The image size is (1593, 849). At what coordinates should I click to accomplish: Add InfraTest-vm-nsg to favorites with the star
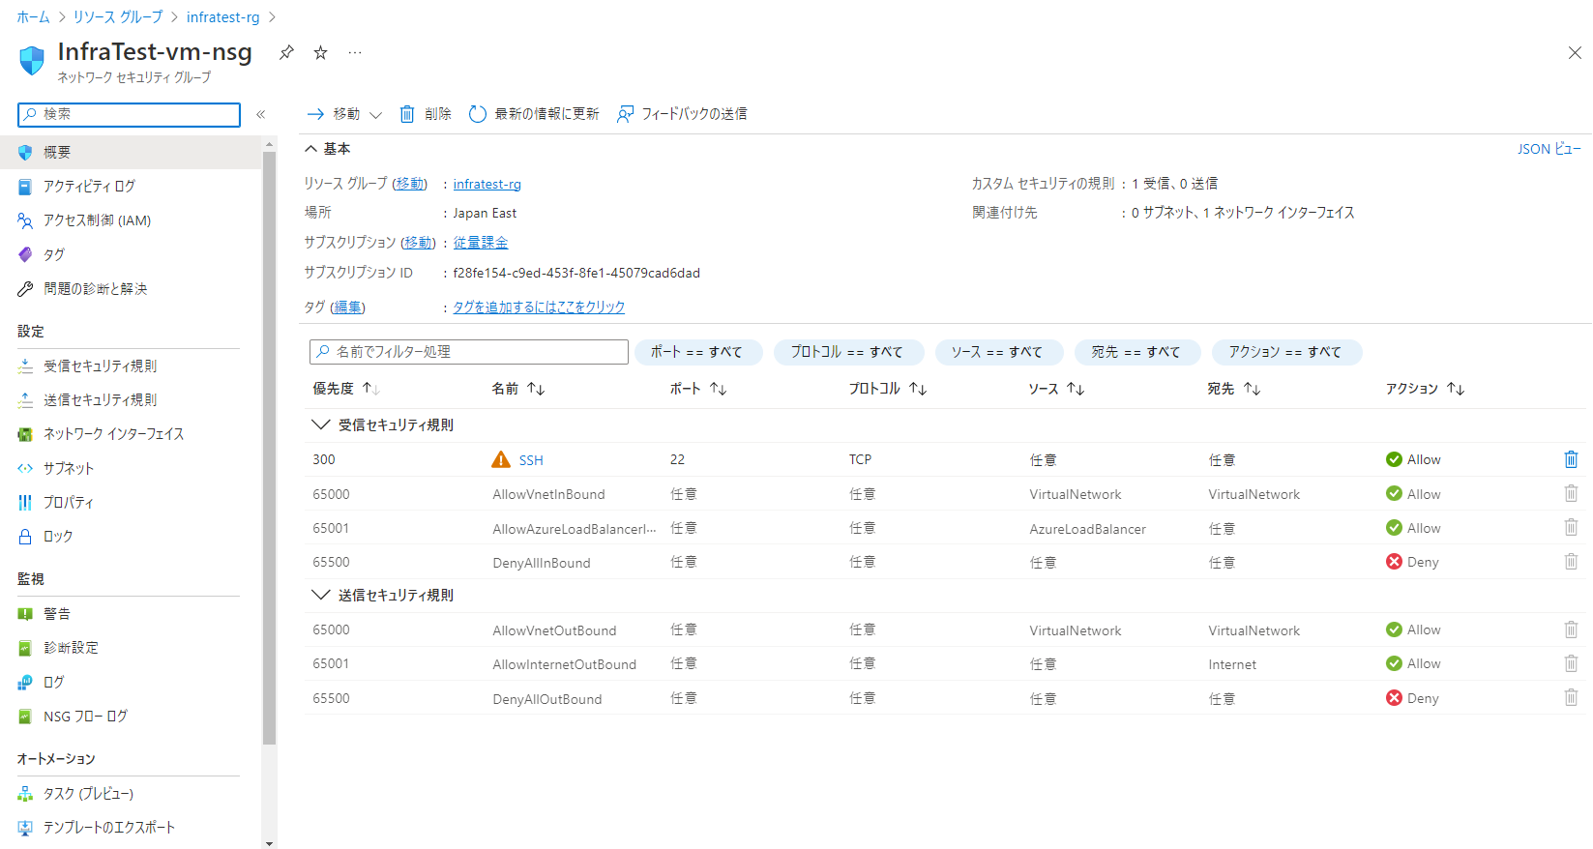coord(320,52)
